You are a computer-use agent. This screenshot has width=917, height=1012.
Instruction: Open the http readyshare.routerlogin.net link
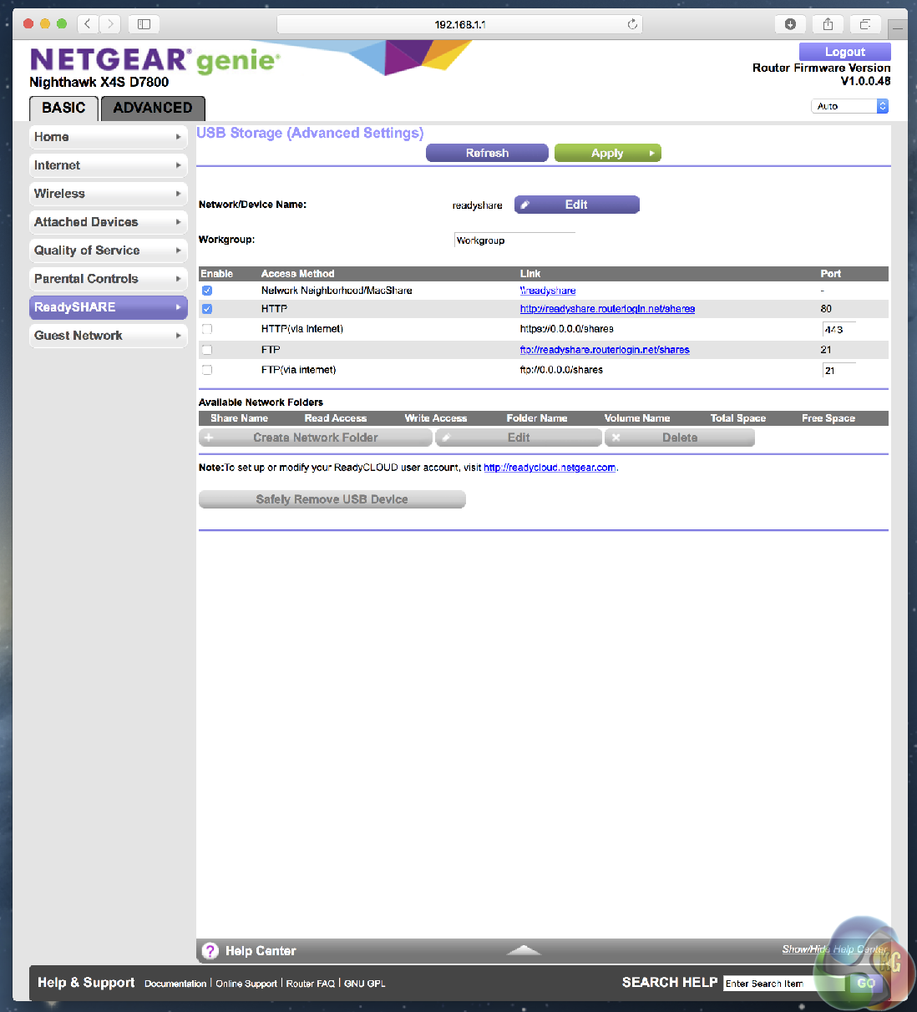(x=607, y=309)
